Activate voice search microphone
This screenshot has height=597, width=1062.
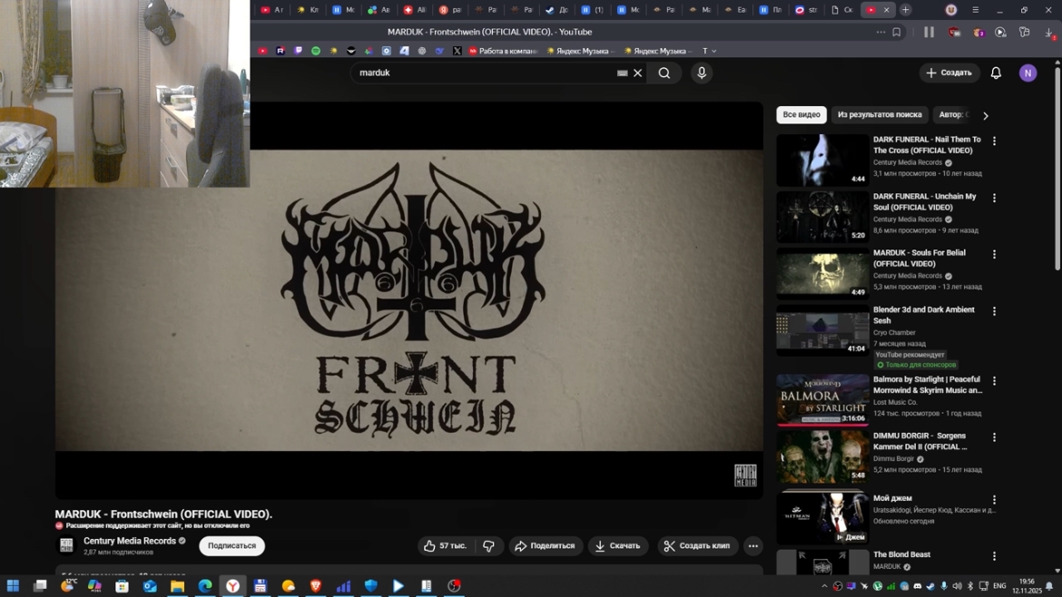702,73
